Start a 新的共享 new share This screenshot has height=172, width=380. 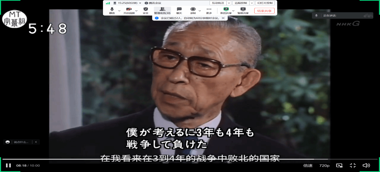(226, 11)
